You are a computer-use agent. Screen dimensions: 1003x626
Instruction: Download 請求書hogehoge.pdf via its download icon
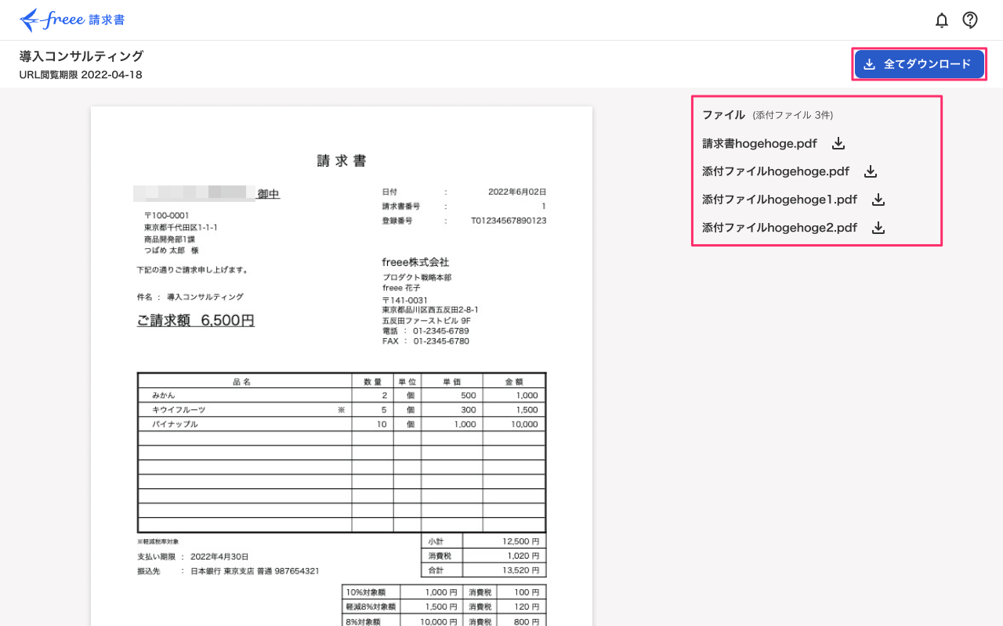(x=838, y=143)
